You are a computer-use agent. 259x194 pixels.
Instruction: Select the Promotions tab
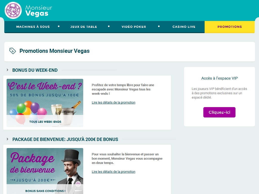(230, 27)
